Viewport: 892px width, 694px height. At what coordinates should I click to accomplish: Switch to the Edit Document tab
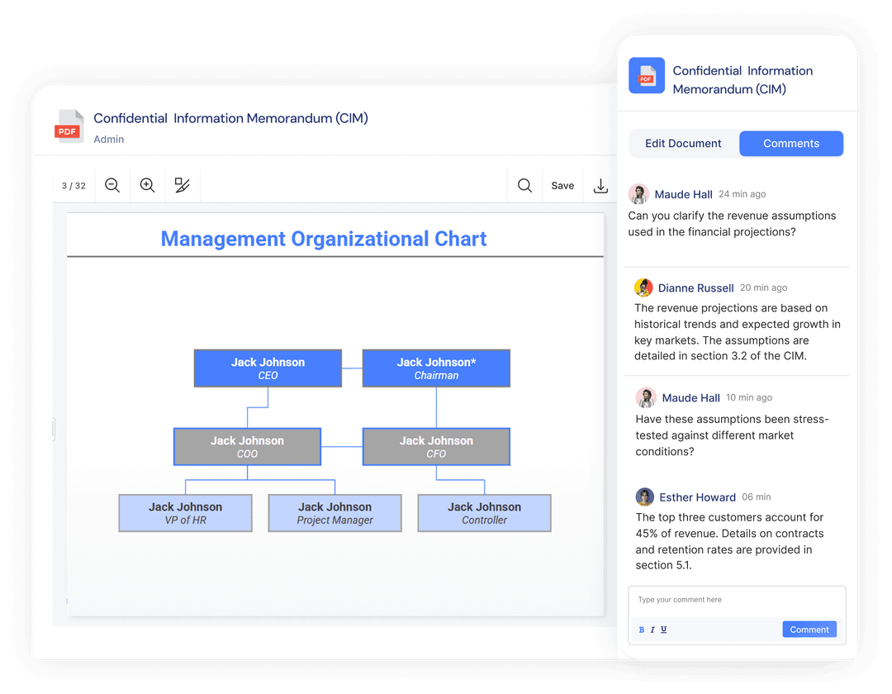point(683,144)
